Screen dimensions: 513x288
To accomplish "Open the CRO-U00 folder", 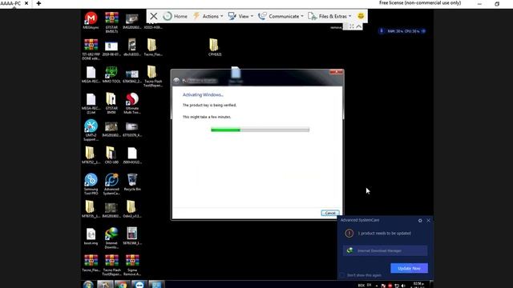I will 111,154.
